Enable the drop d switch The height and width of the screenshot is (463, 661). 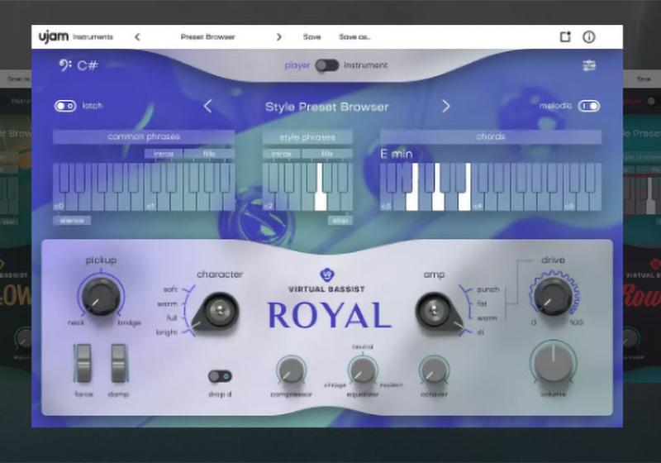(220, 376)
